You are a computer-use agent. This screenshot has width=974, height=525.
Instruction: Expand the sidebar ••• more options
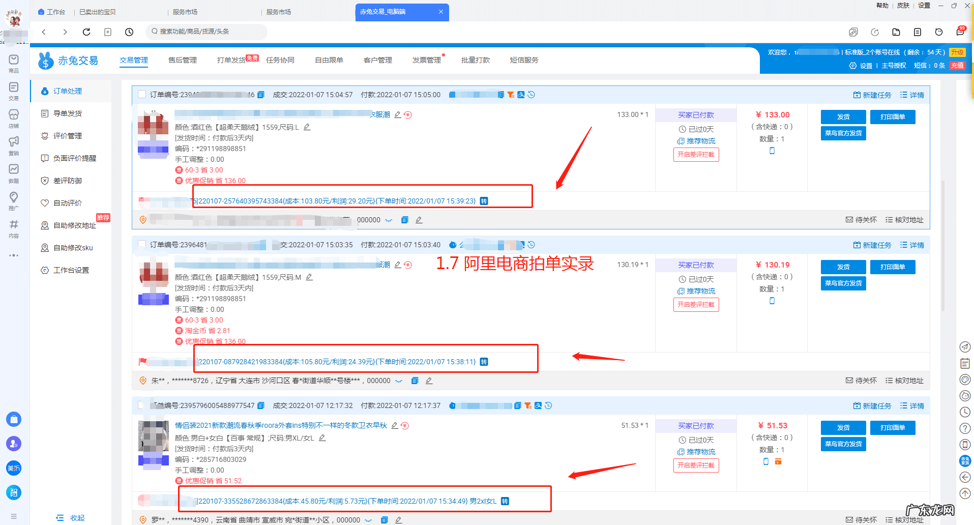14,255
